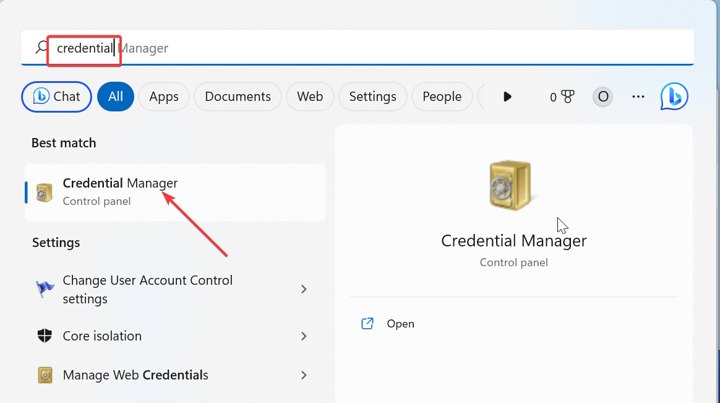Click Open in the preview pane
Image resolution: width=720 pixels, height=403 pixels.
point(400,324)
